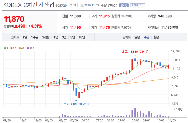The width and height of the screenshot is (188, 123).
Task: Click the +4.31% change value
Action: click(35, 26)
